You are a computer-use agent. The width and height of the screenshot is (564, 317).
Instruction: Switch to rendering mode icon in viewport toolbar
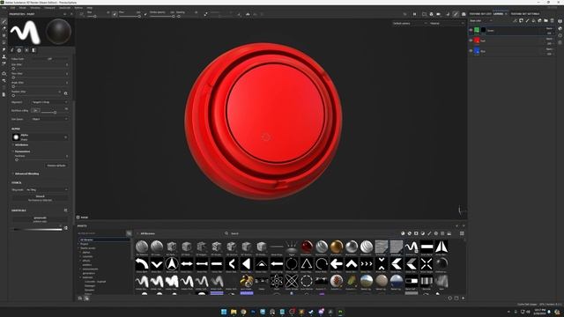[464, 14]
